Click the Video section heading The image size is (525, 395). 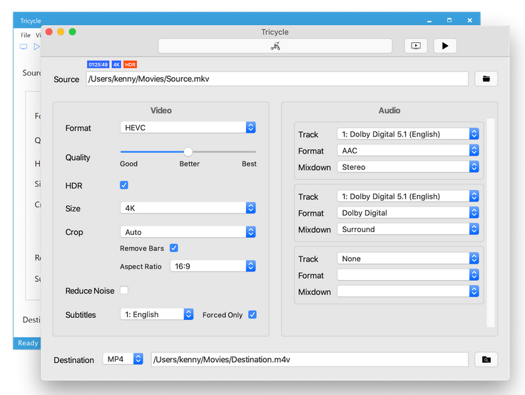(161, 110)
